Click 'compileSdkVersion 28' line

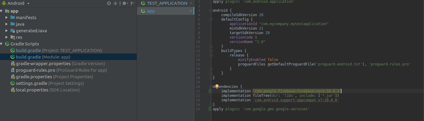242,15
